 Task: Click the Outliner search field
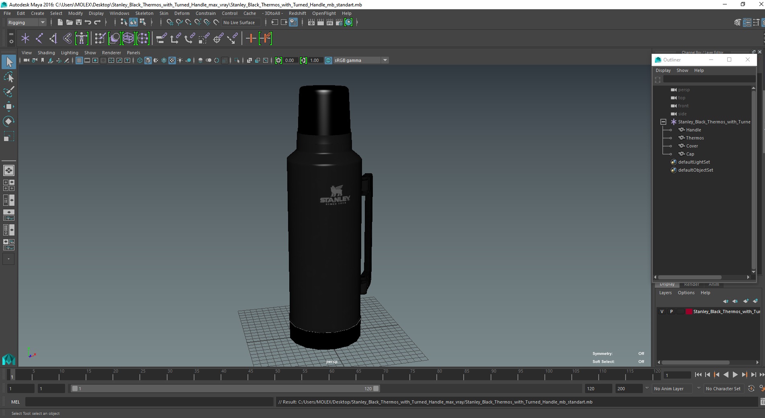pos(709,80)
